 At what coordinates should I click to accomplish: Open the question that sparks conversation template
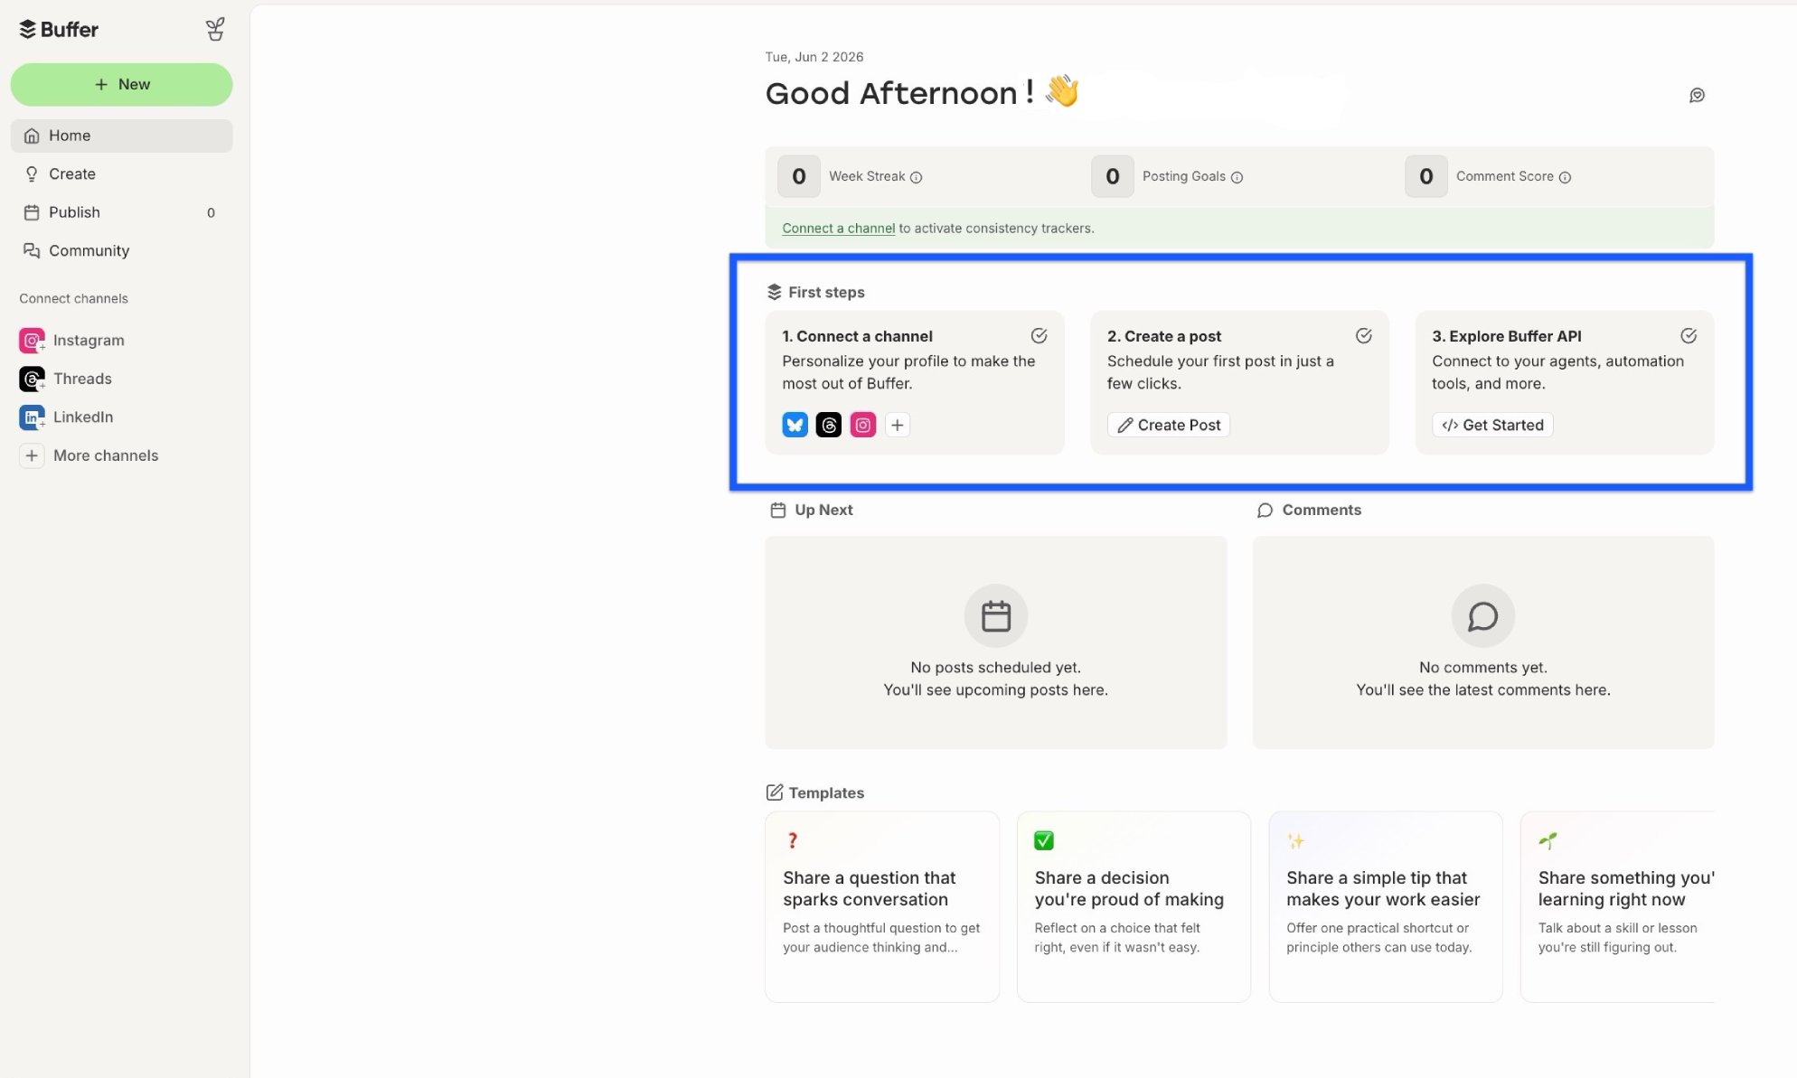[882, 906]
